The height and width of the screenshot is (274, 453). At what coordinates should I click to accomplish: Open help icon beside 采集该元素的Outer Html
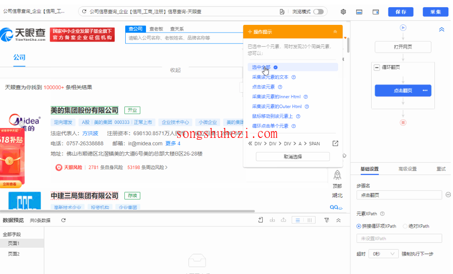307,107
